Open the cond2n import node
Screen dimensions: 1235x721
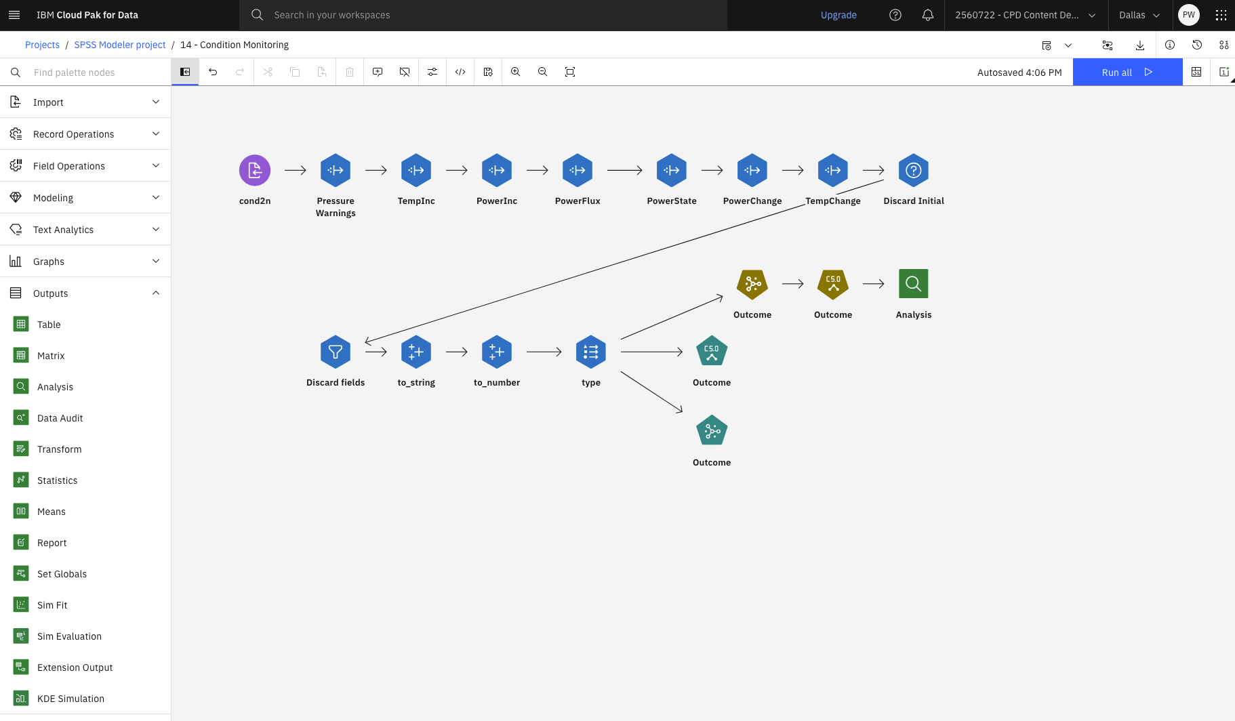[255, 170]
